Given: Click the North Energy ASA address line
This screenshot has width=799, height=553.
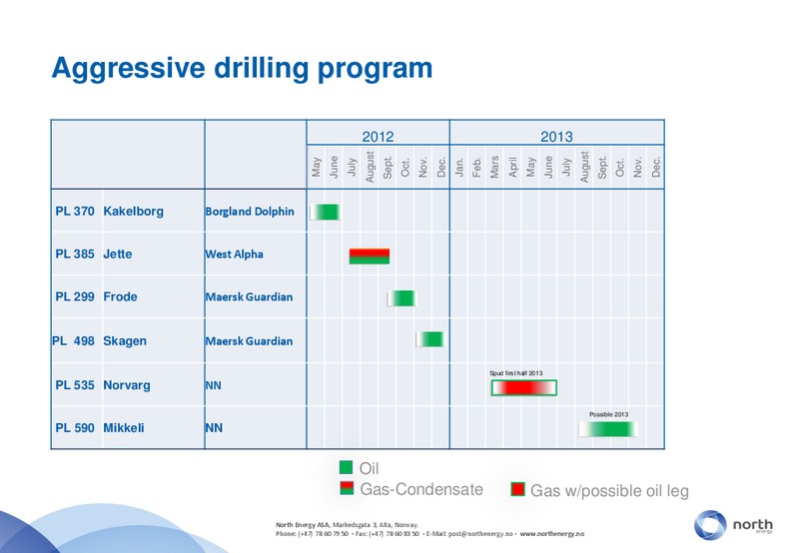Looking at the screenshot, I should pos(347,524).
